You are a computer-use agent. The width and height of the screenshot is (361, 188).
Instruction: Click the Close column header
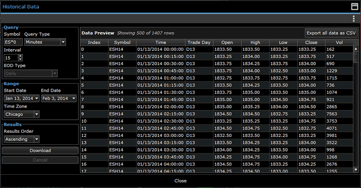click(x=311, y=43)
